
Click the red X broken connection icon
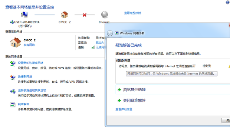(x=85, y=15)
